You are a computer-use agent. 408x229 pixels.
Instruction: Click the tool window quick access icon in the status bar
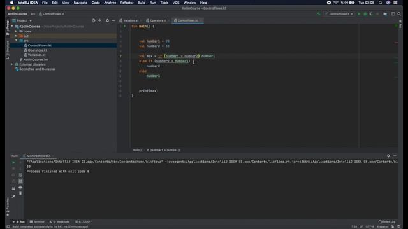[x=8, y=226]
